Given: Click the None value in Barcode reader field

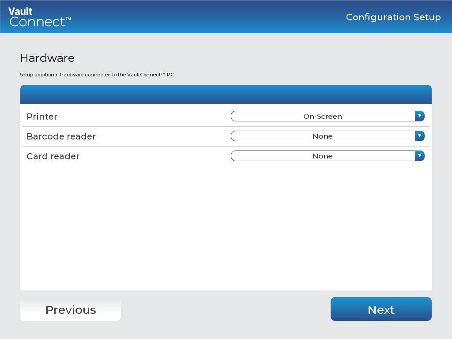Looking at the screenshot, I should pyautogui.click(x=323, y=136).
